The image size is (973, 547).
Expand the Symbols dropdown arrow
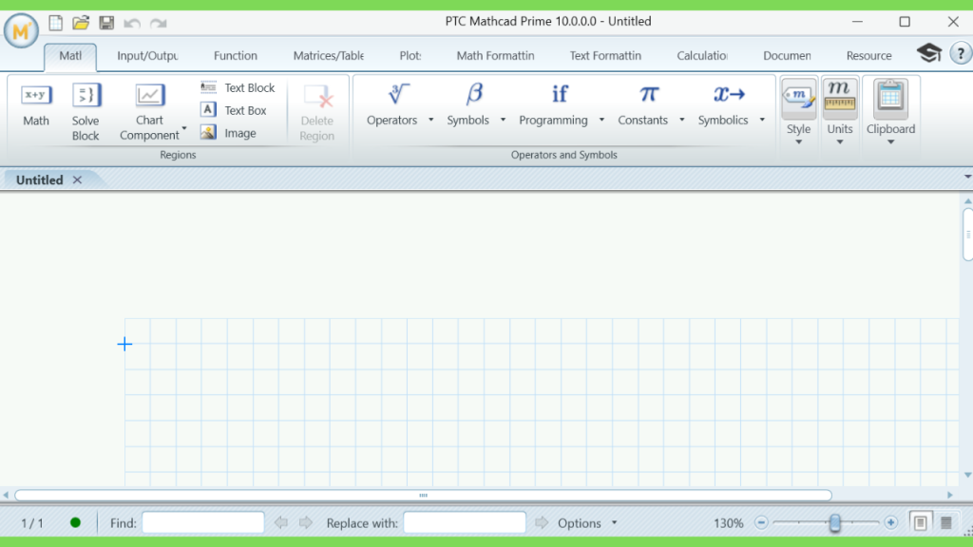click(504, 120)
